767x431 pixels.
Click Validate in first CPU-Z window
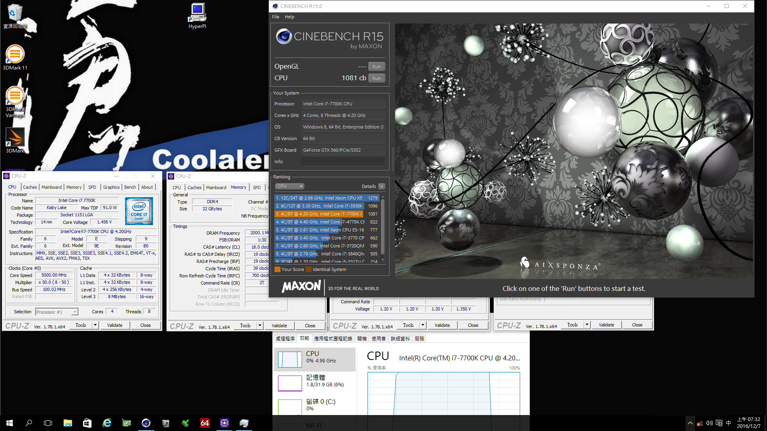point(115,325)
